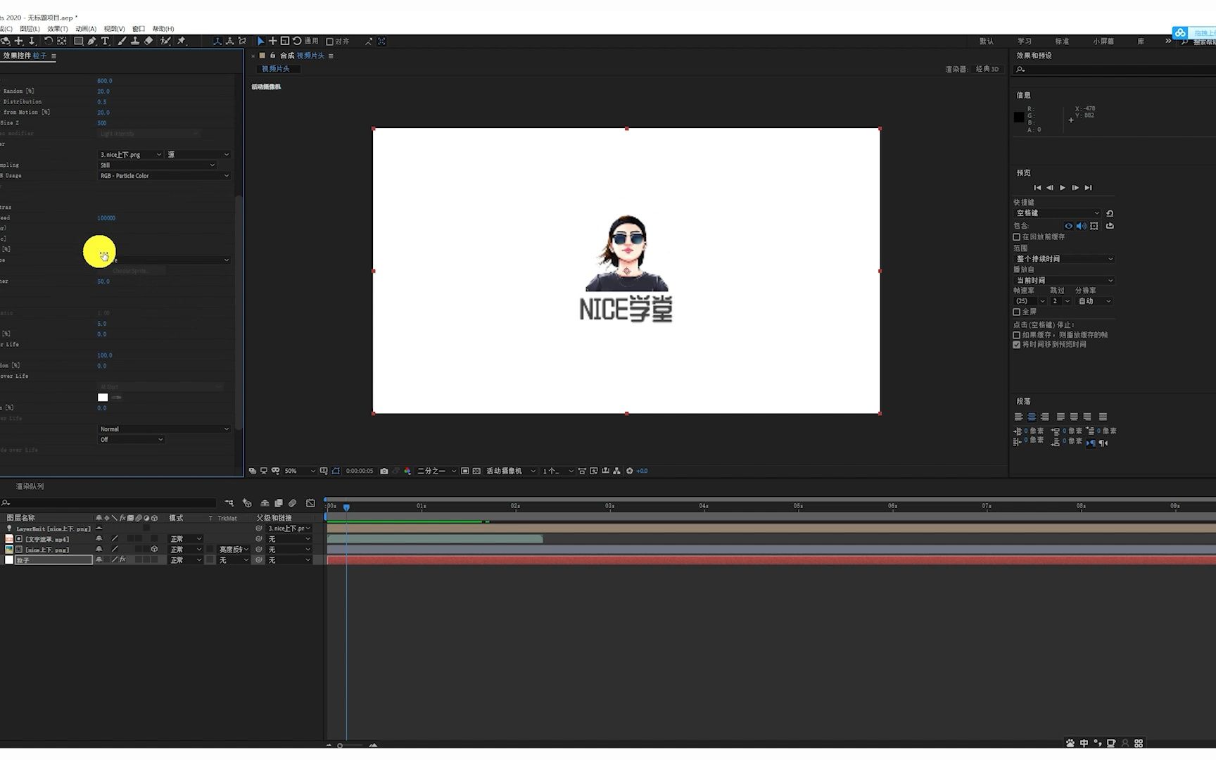This screenshot has width=1216, height=760.
Task: Select the Rectangle shape tool
Action: pos(79,42)
